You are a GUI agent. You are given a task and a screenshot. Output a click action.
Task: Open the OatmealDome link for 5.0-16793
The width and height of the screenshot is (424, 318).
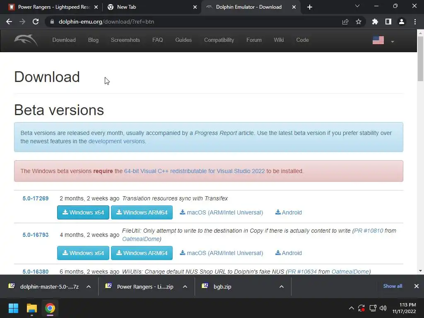click(141, 239)
